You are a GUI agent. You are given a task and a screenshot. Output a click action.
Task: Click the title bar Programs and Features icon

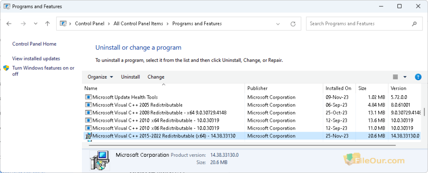(7, 7)
